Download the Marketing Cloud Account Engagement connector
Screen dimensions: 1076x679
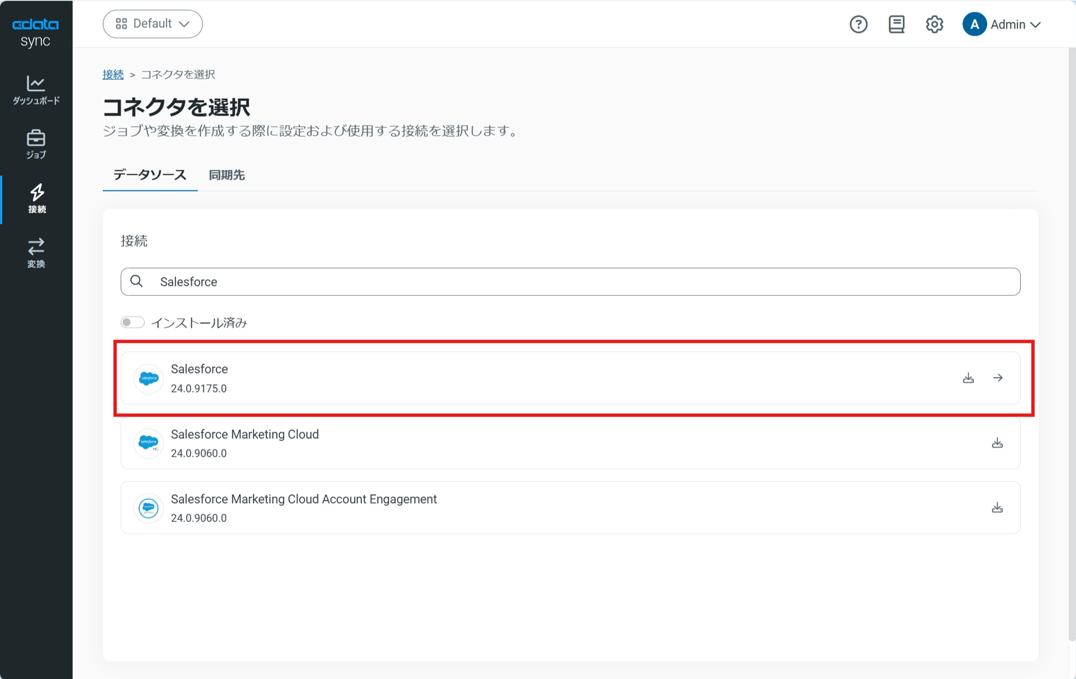click(997, 508)
